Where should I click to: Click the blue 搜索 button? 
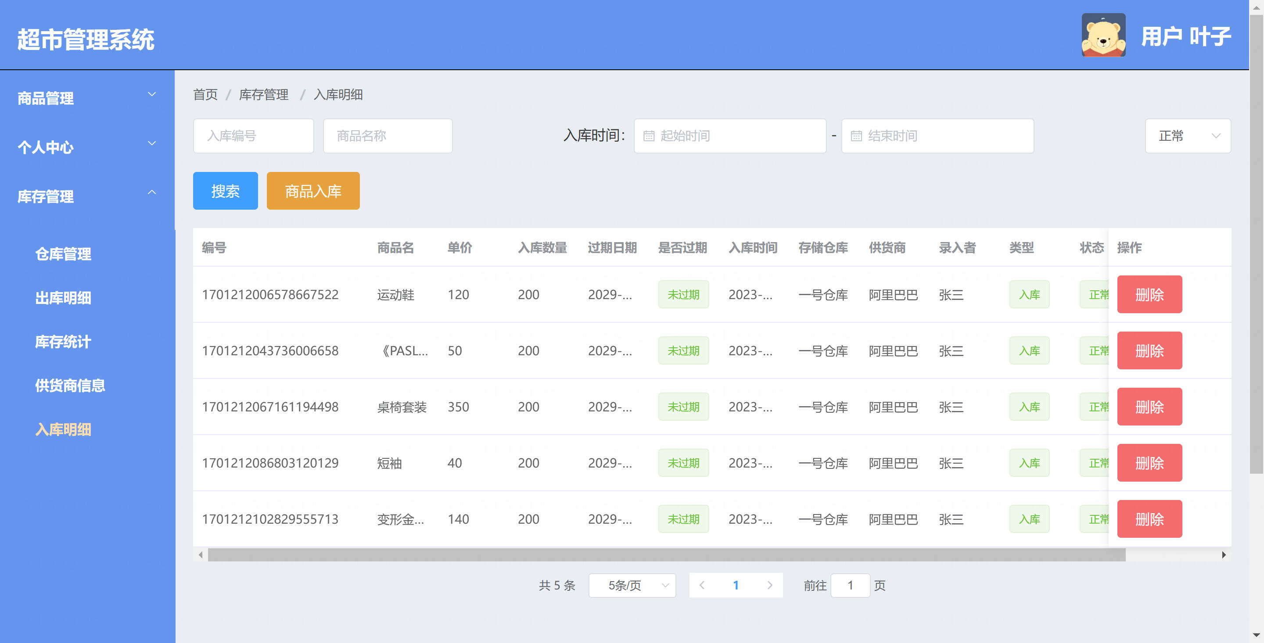tap(225, 191)
